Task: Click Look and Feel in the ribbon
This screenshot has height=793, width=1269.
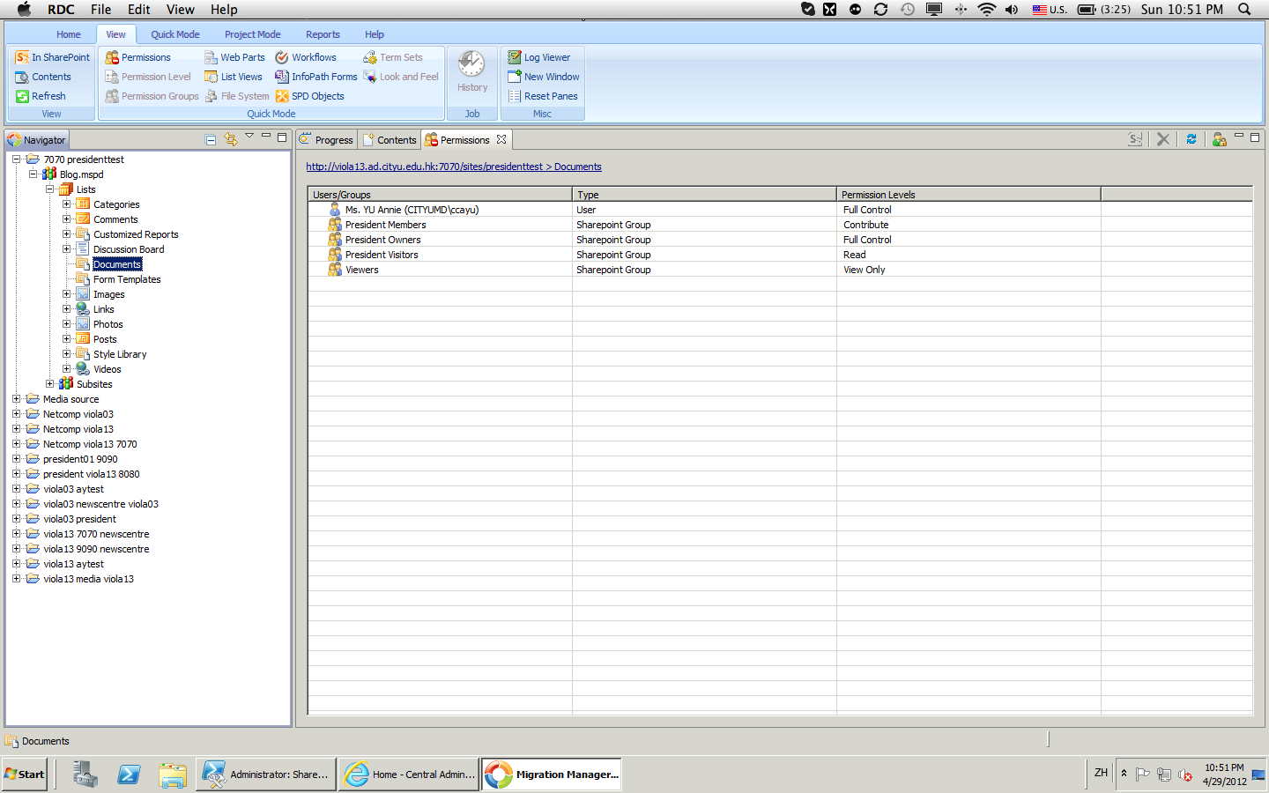Action: 401,77
